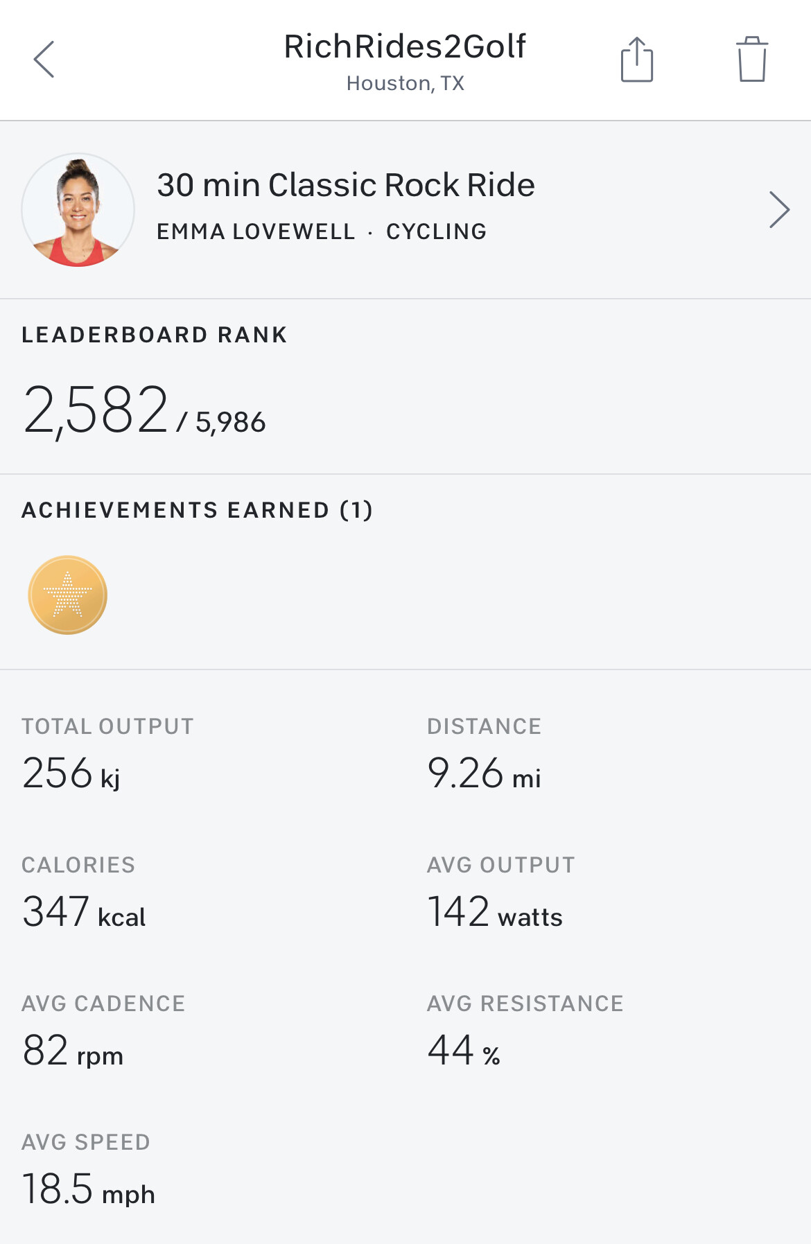Screen dimensions: 811x1244
Task: Tap the Avg Output 142 watts stat
Action: (x=494, y=912)
